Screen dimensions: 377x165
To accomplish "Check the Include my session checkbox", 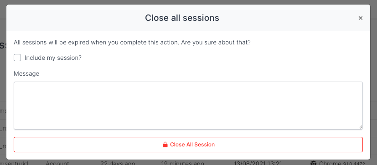I will tap(17, 58).
